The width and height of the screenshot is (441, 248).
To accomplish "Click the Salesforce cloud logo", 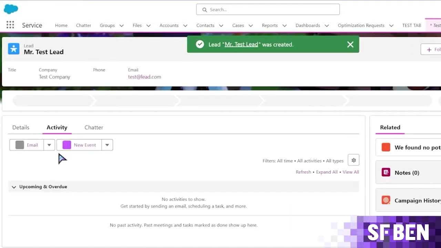I will tap(11, 9).
